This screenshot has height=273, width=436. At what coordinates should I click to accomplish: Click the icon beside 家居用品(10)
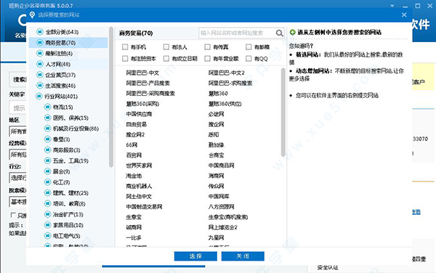click(x=47, y=225)
